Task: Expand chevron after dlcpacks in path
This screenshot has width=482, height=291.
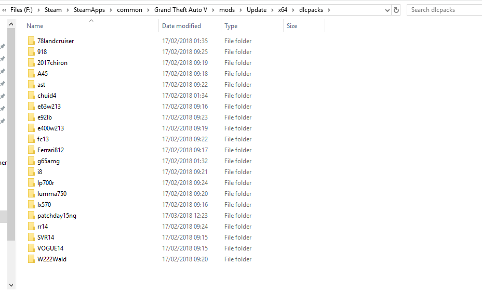Action: pyautogui.click(x=329, y=10)
